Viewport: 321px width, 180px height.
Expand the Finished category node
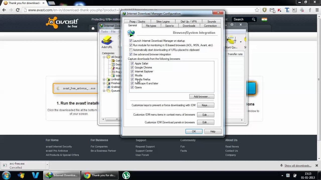pyautogui.click(x=104, y=83)
